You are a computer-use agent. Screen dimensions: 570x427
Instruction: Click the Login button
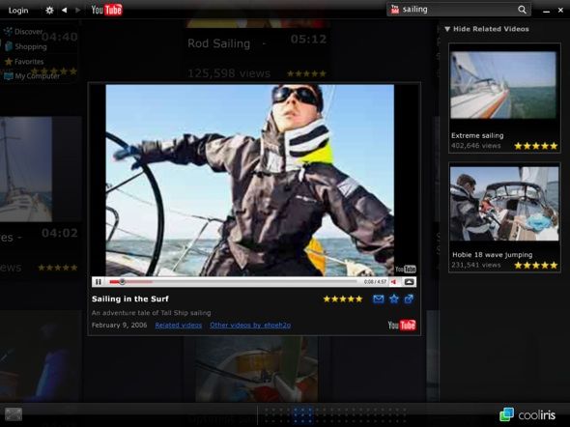pyautogui.click(x=18, y=11)
